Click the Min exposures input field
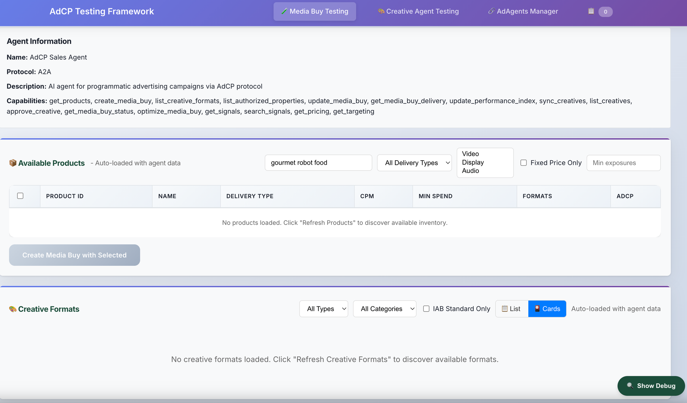The image size is (687, 403). [623, 163]
